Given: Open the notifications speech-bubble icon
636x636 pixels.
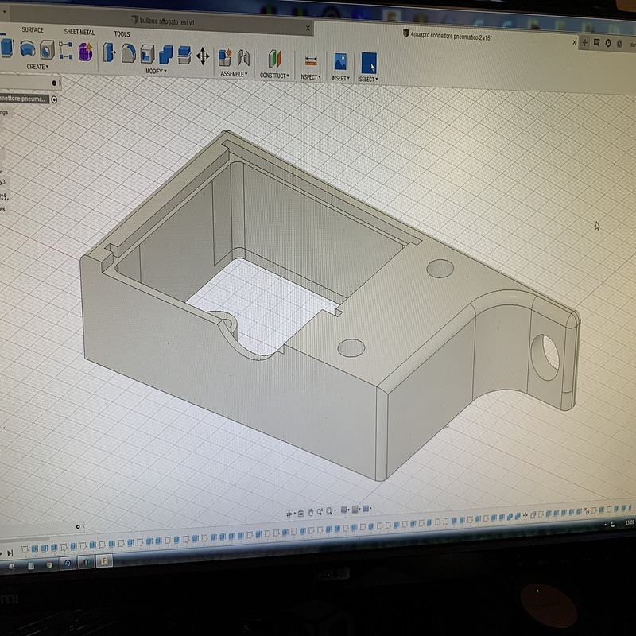Looking at the screenshot, I should pos(597,43).
